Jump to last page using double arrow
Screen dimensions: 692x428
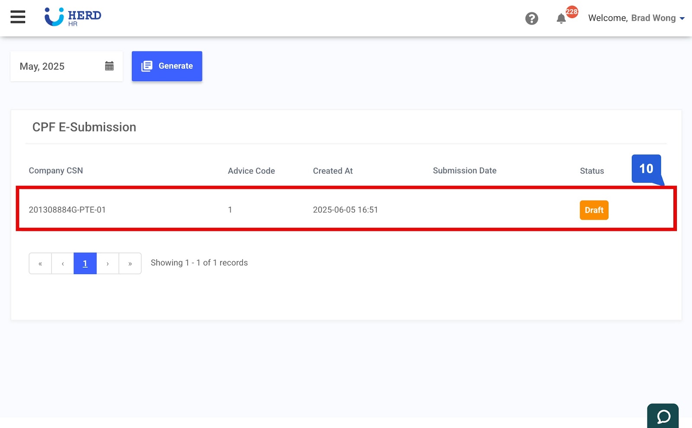coord(130,263)
